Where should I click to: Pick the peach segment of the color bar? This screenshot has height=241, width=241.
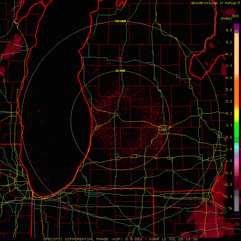coord(236,55)
